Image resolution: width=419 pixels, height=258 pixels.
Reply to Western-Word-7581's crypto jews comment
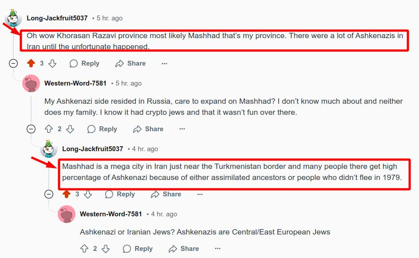click(x=102, y=129)
